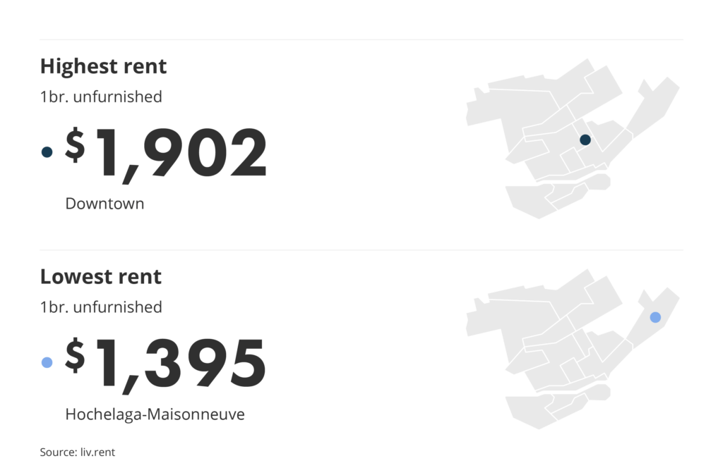The image size is (723, 475).
Task: Click the southwest bottom region of lower map
Action: pos(531,412)
